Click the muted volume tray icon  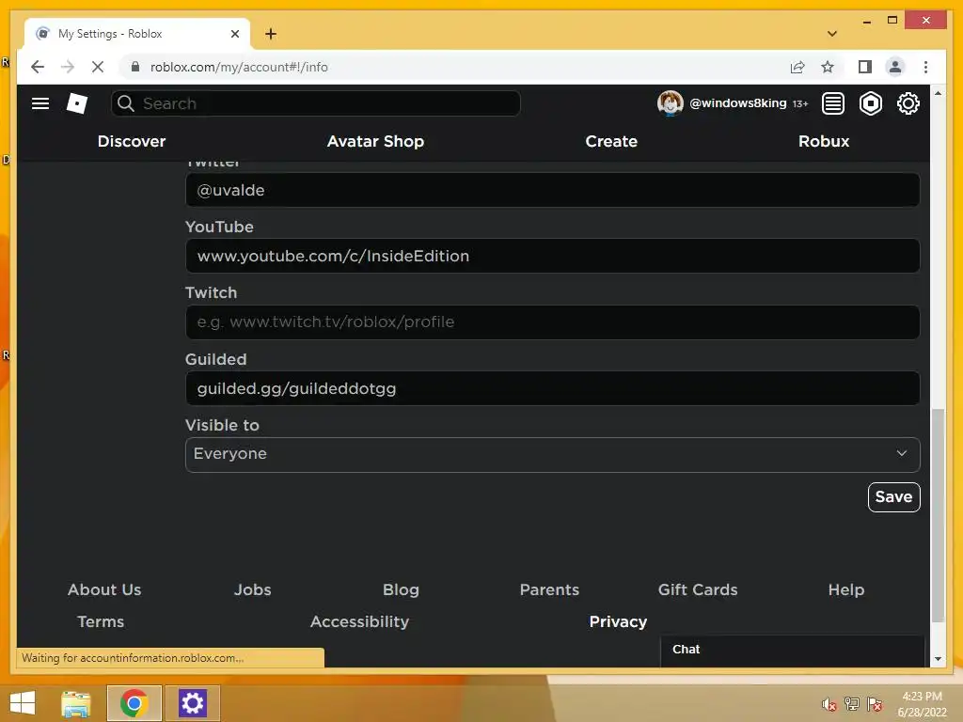click(x=829, y=704)
